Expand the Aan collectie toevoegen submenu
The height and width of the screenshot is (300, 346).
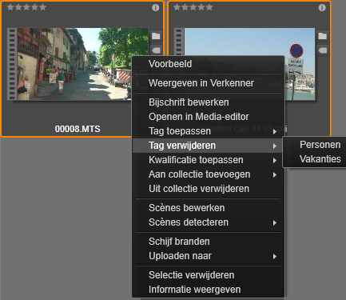208,174
